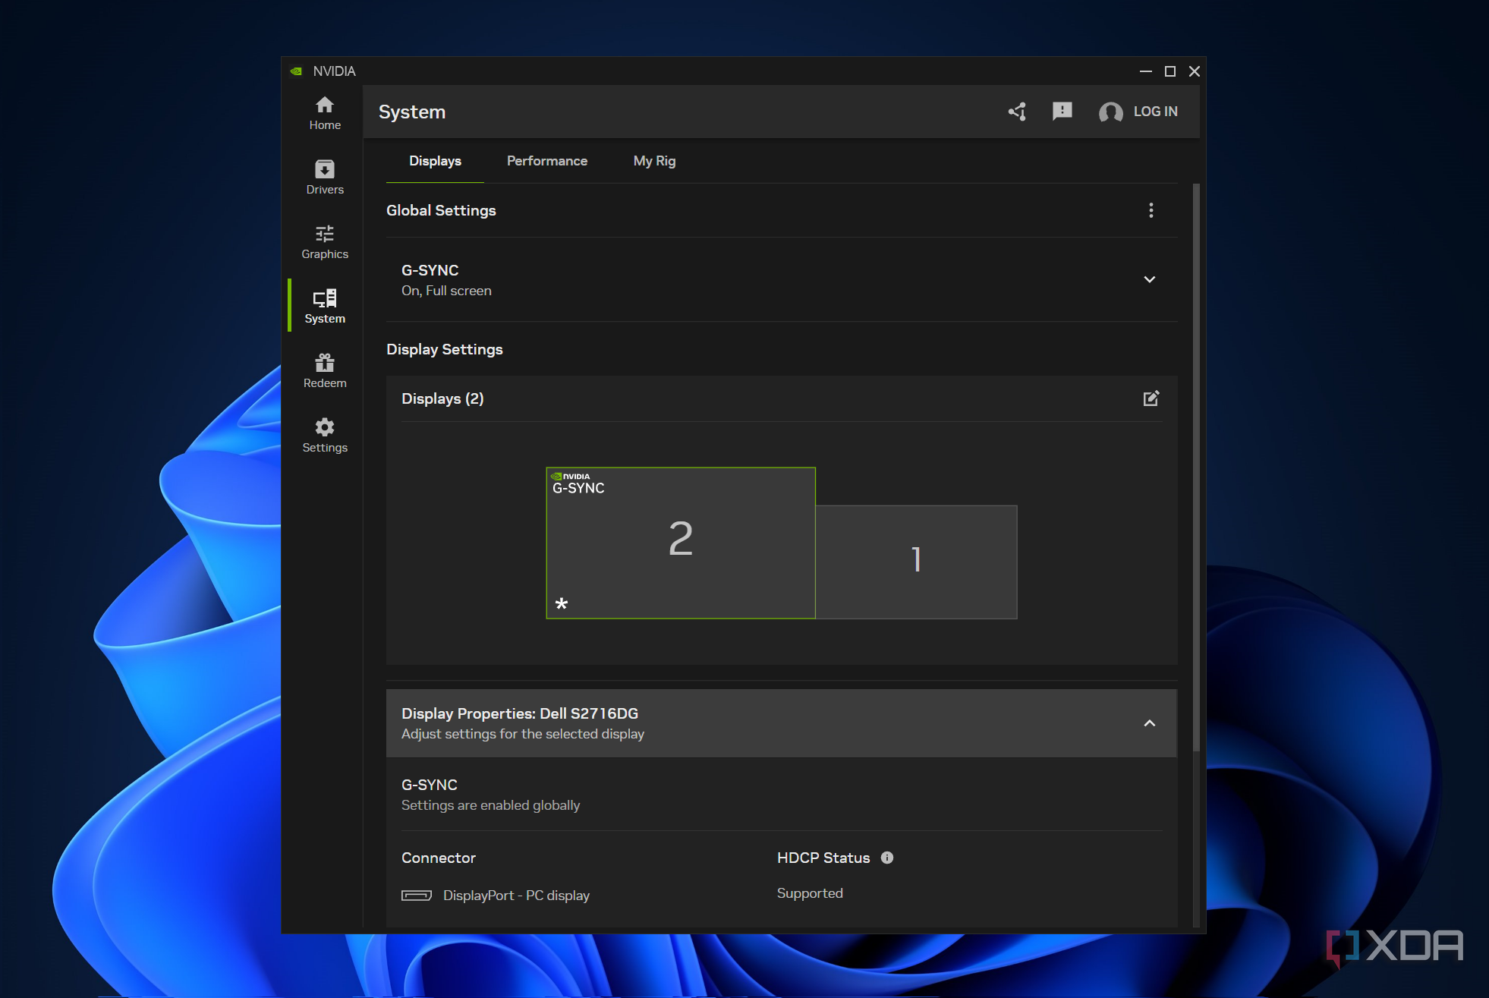This screenshot has width=1489, height=998.
Task: Collapse the Display Properties Dell S2716DG panel
Action: tap(1149, 723)
